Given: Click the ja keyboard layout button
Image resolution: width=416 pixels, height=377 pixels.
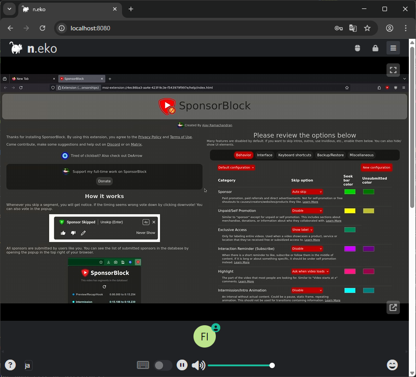Looking at the screenshot, I should (28, 365).
